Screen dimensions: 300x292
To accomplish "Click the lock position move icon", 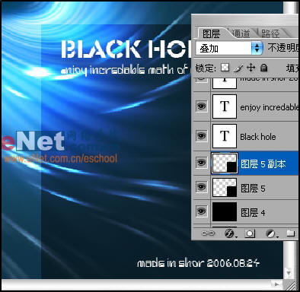I will (251, 68).
